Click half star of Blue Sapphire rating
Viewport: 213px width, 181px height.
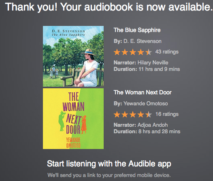click(149, 52)
